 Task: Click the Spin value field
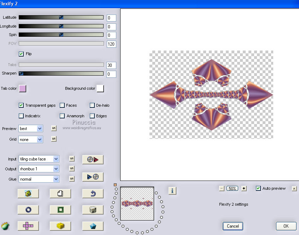tap(111, 35)
